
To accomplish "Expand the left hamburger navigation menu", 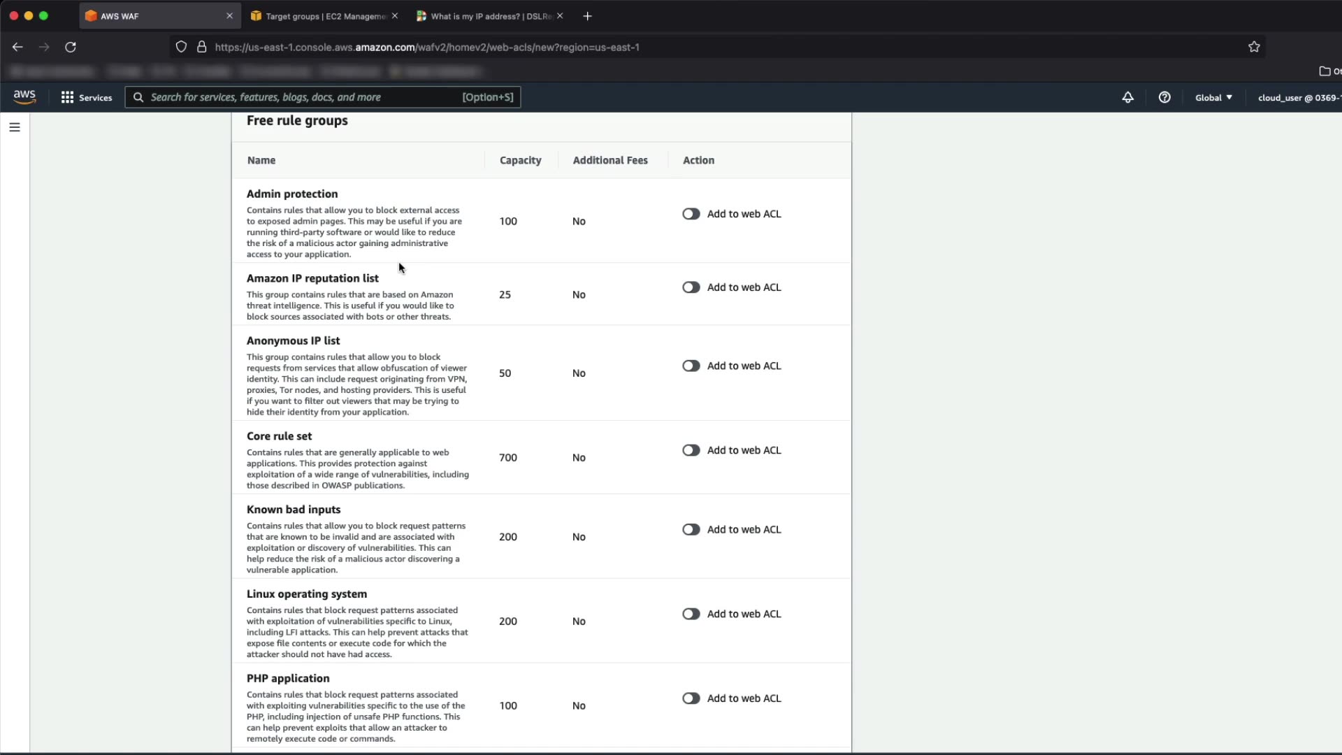I will [15, 127].
